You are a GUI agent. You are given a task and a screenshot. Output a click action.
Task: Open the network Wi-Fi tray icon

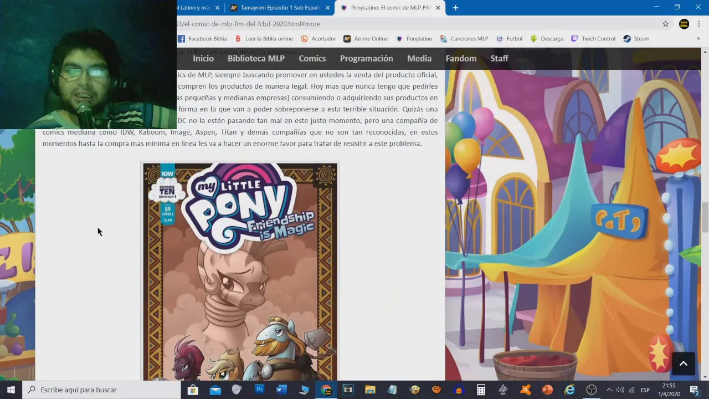631,390
